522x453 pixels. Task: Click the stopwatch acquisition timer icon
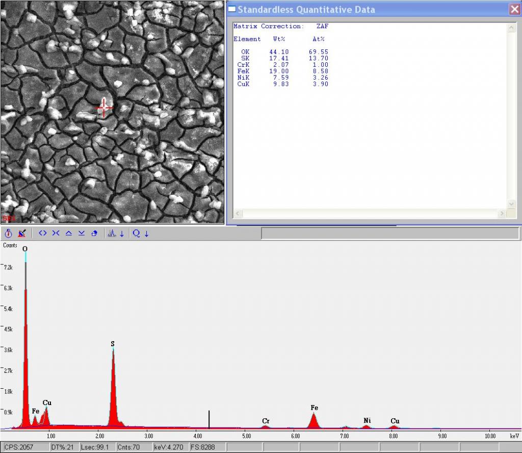click(8, 233)
